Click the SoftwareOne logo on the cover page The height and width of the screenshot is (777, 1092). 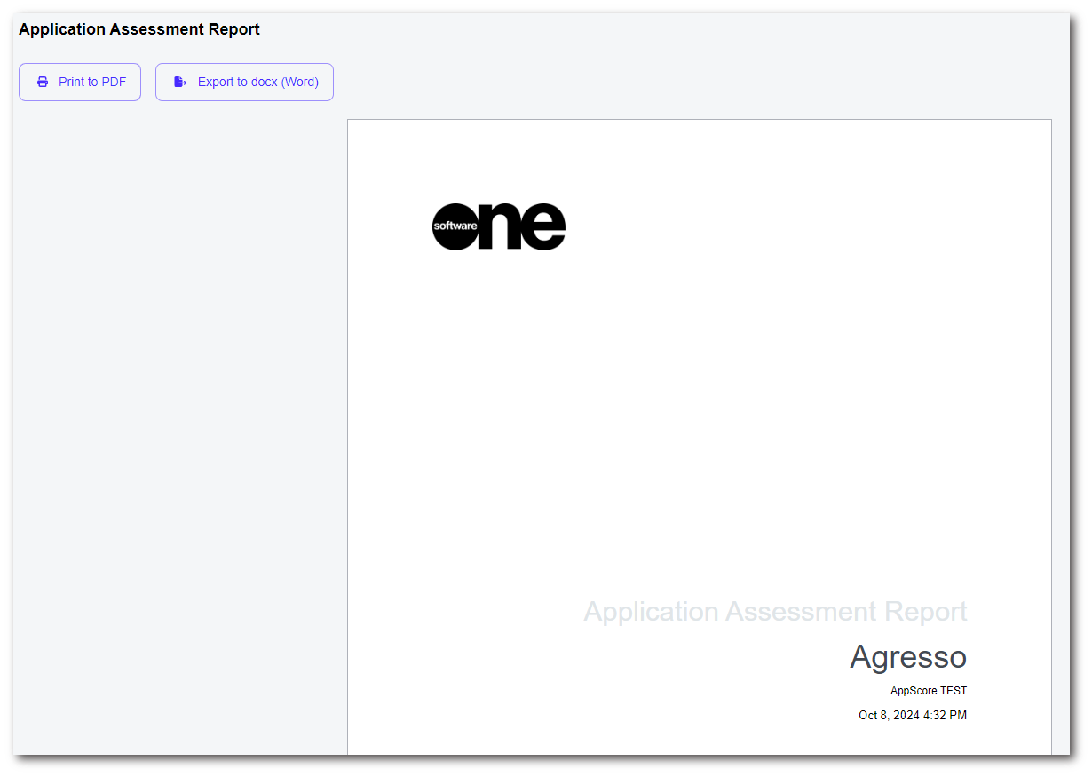tap(498, 226)
